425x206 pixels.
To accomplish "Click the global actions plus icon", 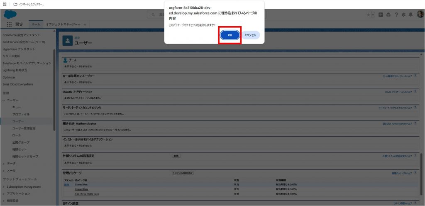I will click(381, 15).
